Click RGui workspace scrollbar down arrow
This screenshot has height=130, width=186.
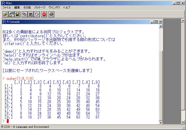click(x=183, y=122)
